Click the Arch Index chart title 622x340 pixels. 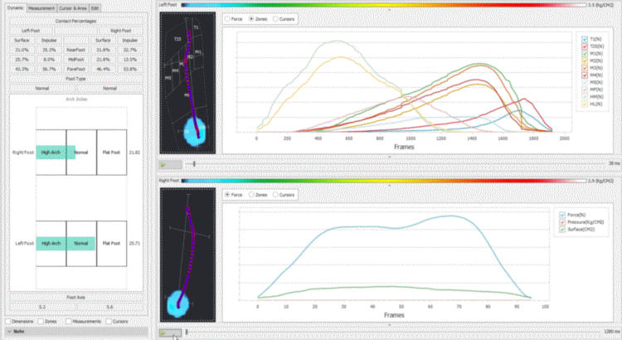coord(76,100)
